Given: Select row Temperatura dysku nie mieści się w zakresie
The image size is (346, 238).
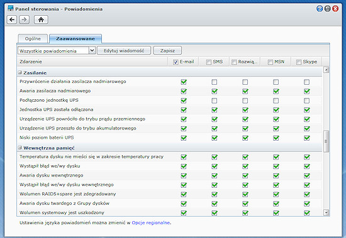Looking at the screenshot, I should coord(169,157).
